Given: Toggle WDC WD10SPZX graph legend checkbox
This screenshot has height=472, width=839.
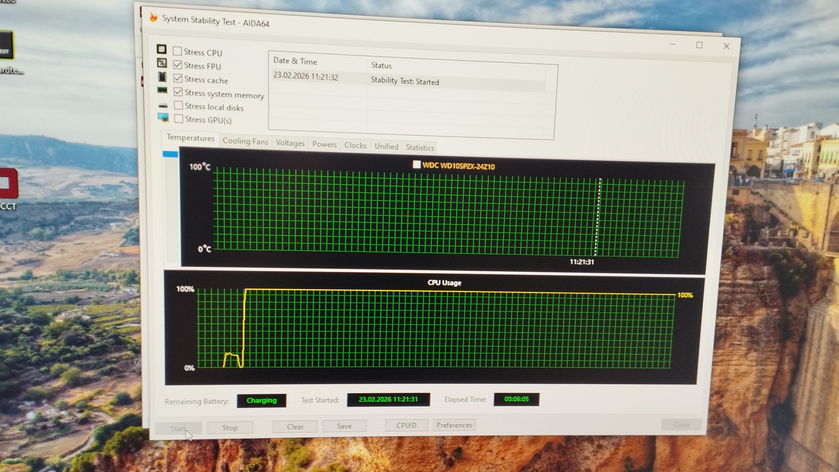Looking at the screenshot, I should point(416,164).
